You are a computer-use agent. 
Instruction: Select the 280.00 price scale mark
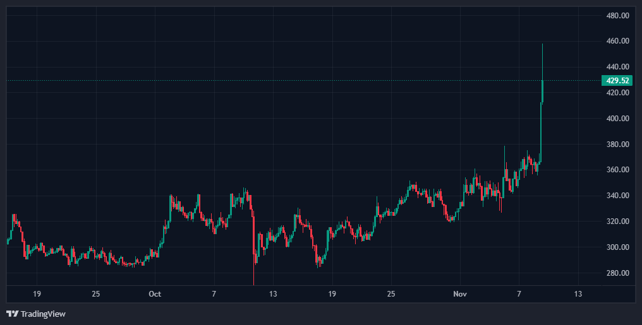tap(617, 273)
